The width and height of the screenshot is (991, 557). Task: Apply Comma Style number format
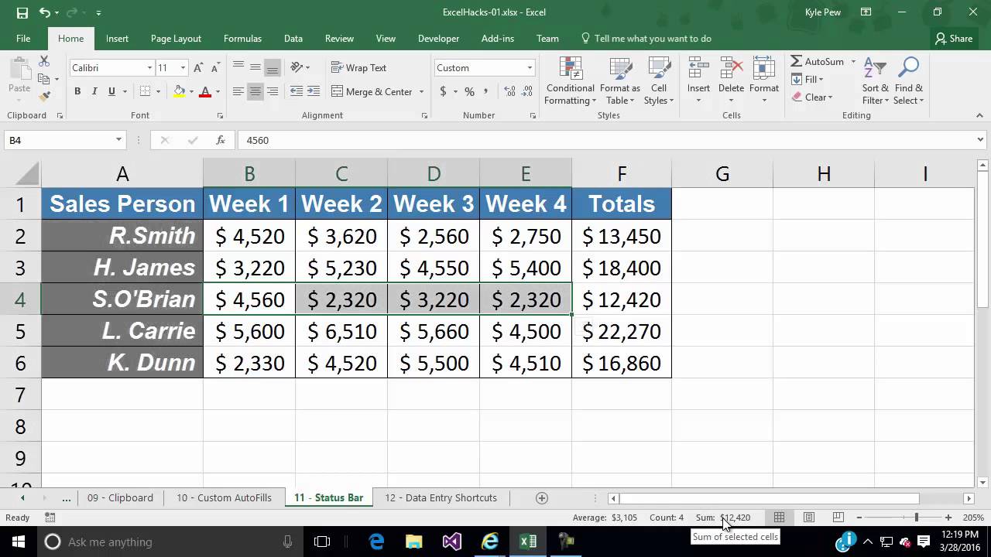tap(486, 91)
